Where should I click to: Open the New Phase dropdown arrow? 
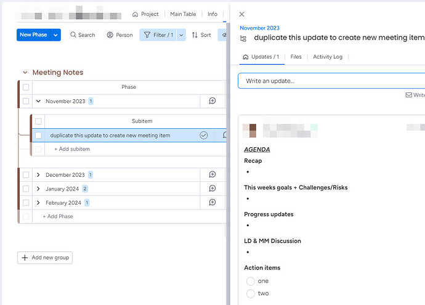tap(55, 35)
